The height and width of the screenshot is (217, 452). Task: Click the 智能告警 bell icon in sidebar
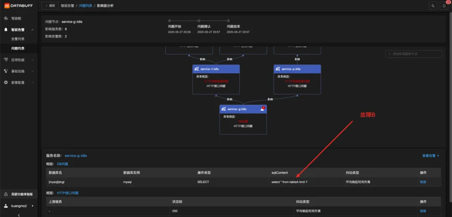pyautogui.click(x=6, y=29)
